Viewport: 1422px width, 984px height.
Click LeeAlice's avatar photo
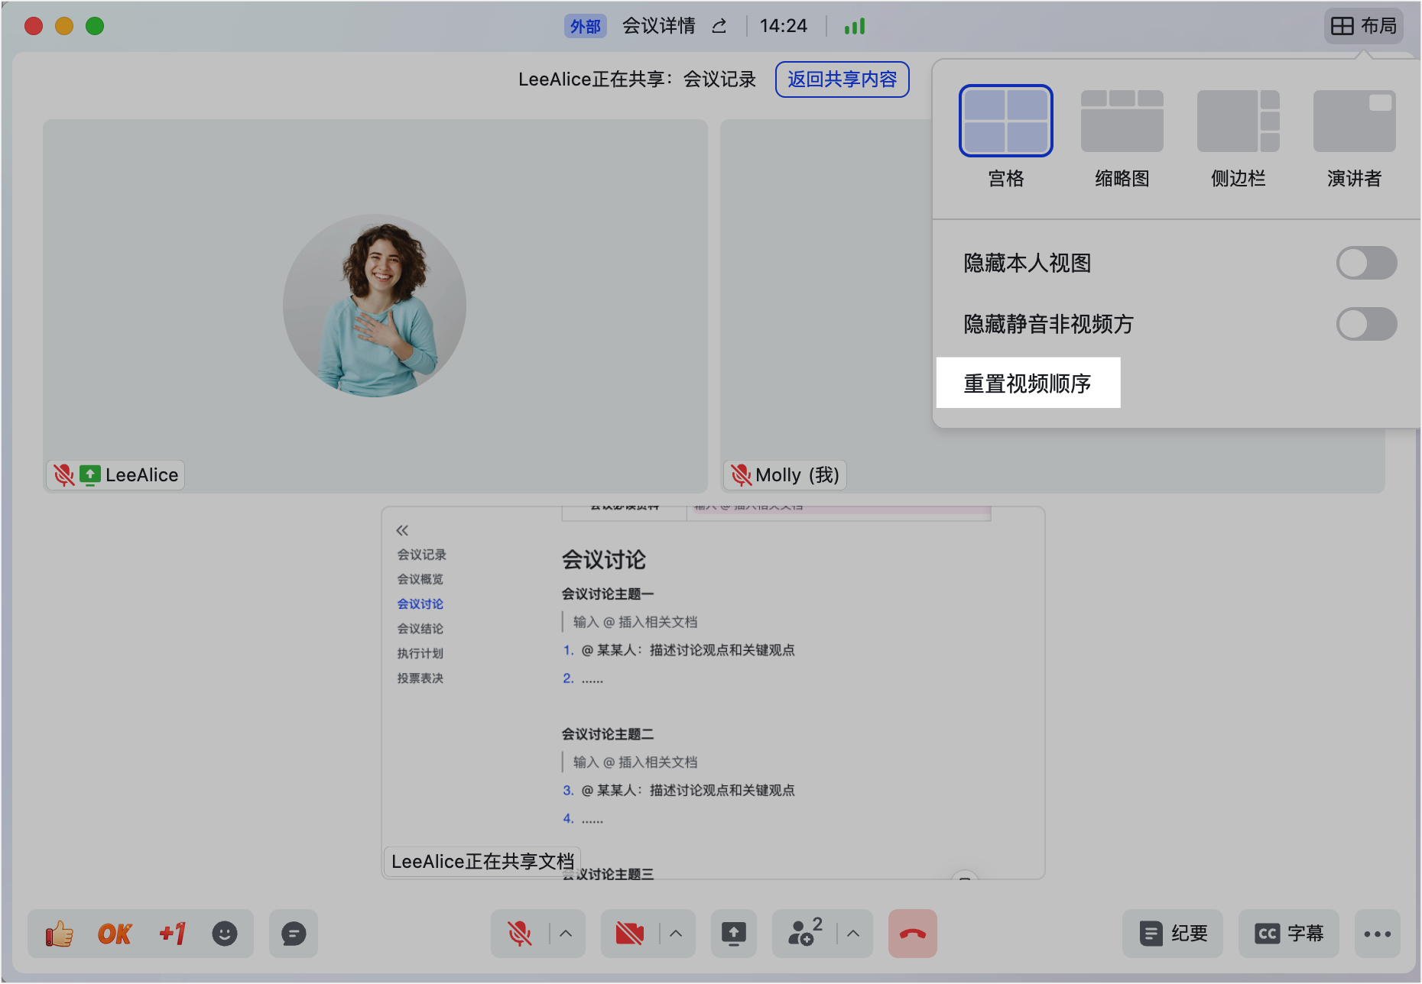pyautogui.click(x=375, y=306)
